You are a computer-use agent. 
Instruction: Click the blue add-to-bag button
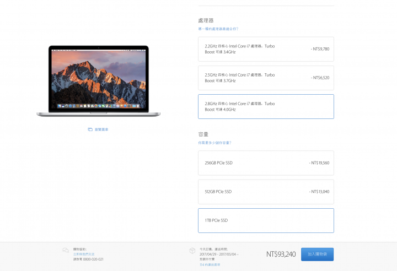pos(317,254)
